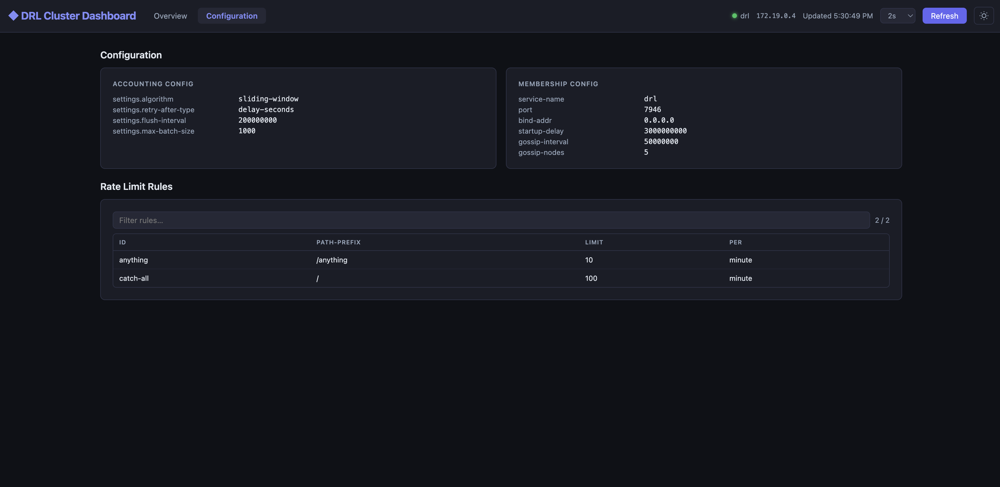Click the flush-interval value 200000000
1000x487 pixels.
point(257,120)
